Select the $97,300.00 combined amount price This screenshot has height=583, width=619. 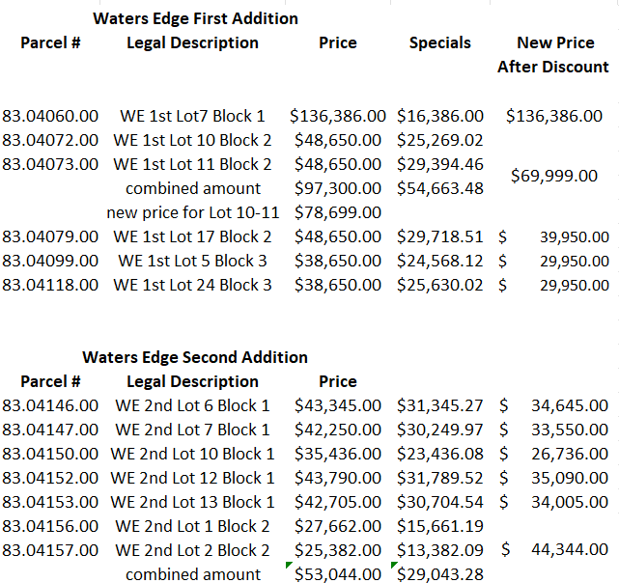(338, 188)
